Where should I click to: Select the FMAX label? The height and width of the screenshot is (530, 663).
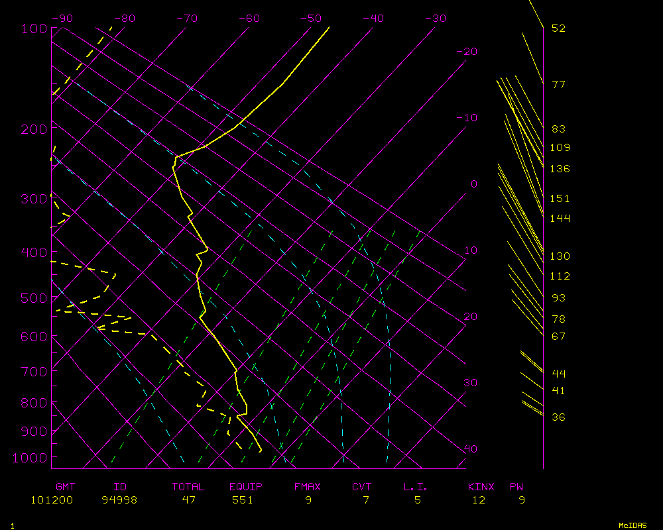pyautogui.click(x=307, y=487)
